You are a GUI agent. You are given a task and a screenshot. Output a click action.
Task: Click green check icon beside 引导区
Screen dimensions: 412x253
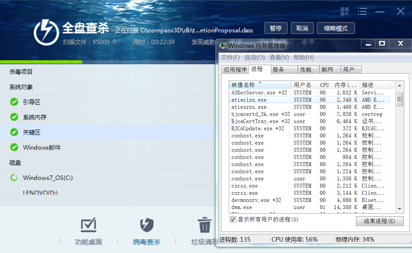click(x=14, y=102)
